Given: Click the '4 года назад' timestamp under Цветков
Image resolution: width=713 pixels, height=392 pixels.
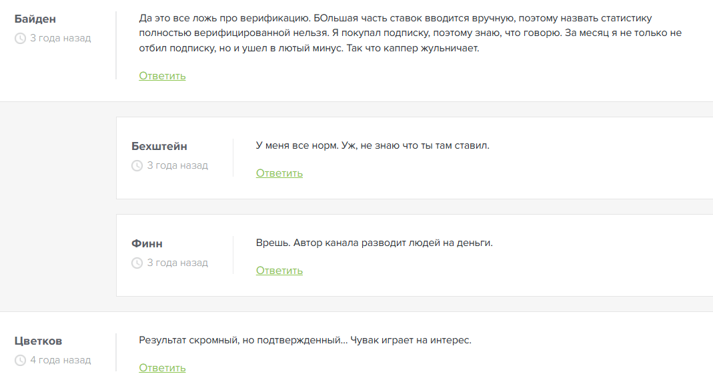Looking at the screenshot, I should tap(60, 361).
